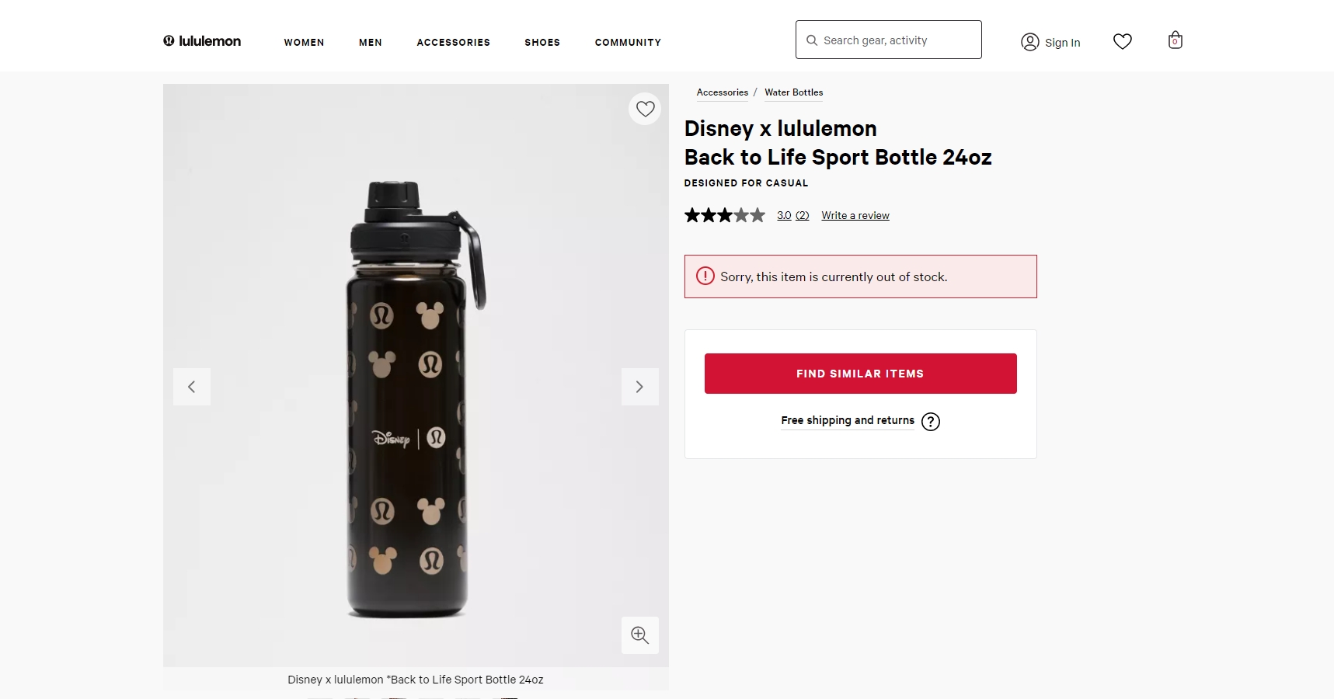
Task: Click the Sign In account icon
Action: point(1030,42)
